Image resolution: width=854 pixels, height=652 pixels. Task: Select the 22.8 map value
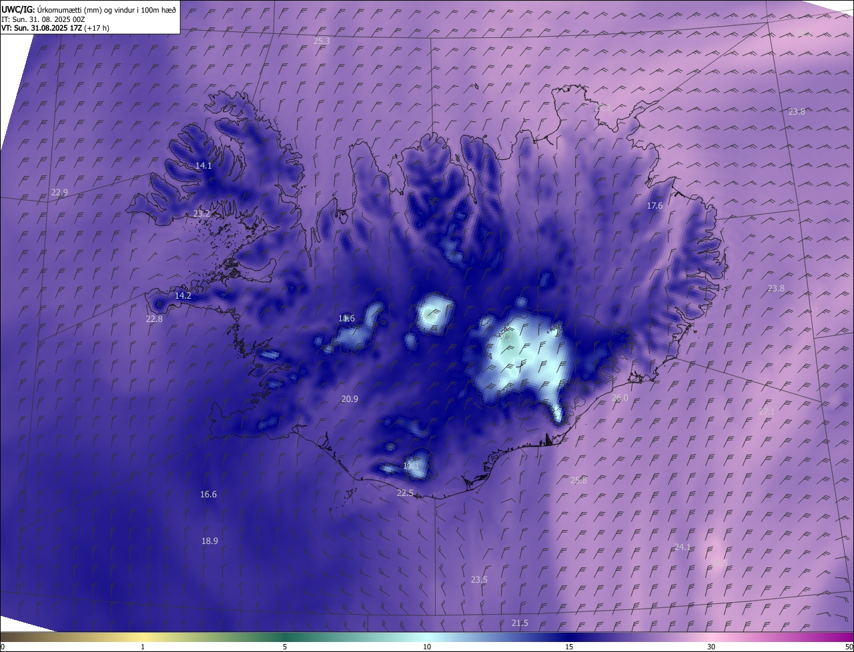154,319
